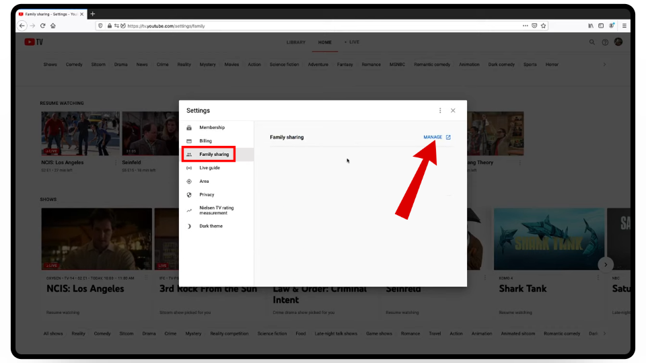Viewport: 646px width, 363px height.
Task: Toggle the Dark theme option
Action: 216,226
